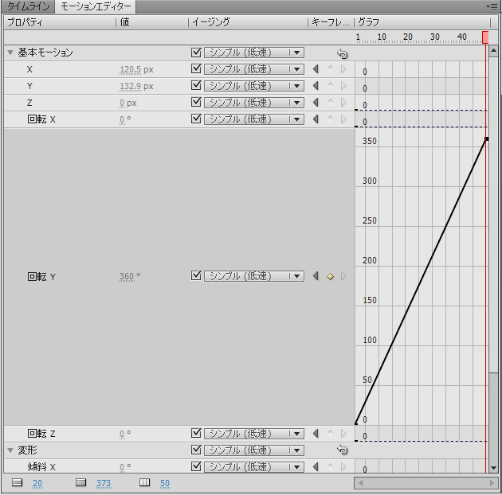Go to previous keyframe on X row
The width and height of the screenshot is (502, 495).
pos(316,68)
